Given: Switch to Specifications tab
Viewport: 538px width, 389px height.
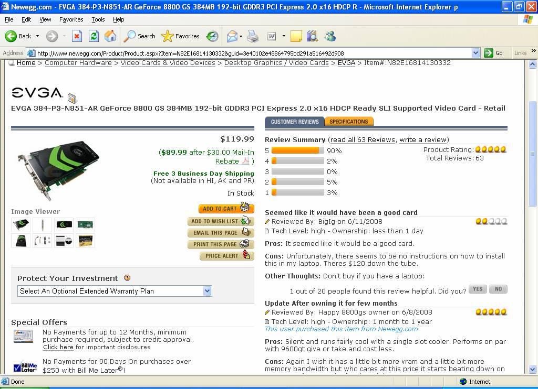Looking at the screenshot, I should click(x=349, y=122).
